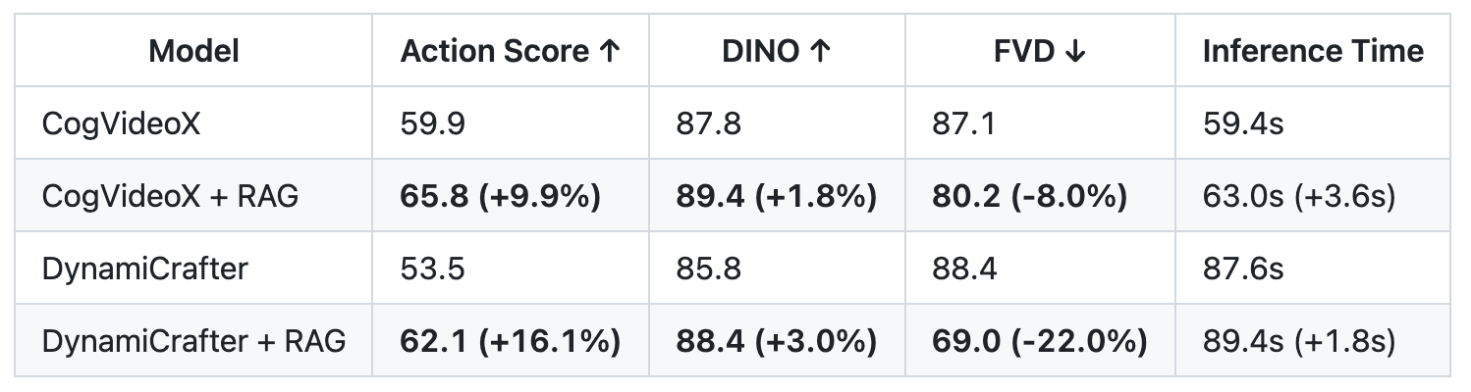Click the 63.0s (+3.6s) inference time cell
This screenshot has width=1471, height=392.
[x=1298, y=196]
